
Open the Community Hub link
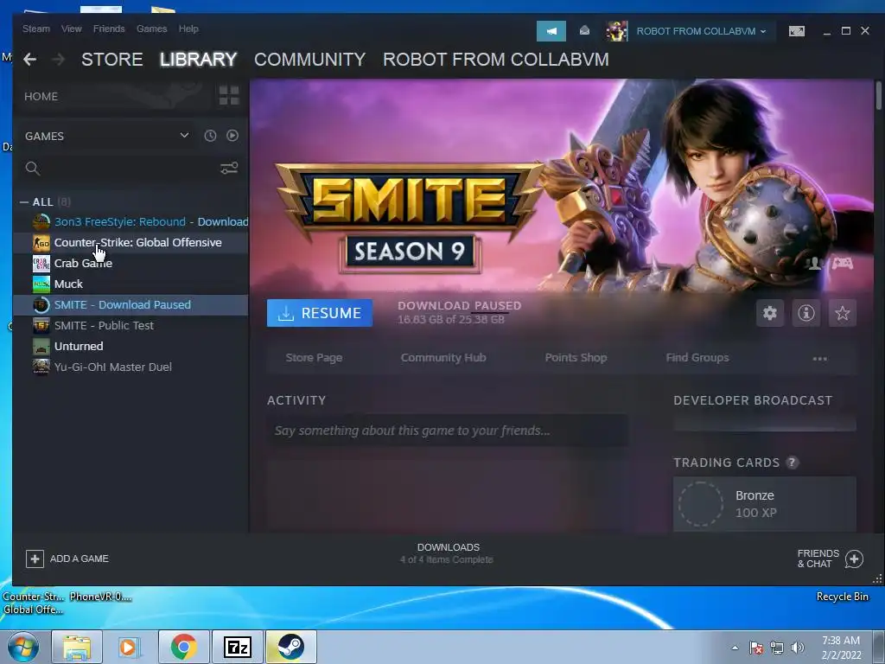pyautogui.click(x=443, y=357)
